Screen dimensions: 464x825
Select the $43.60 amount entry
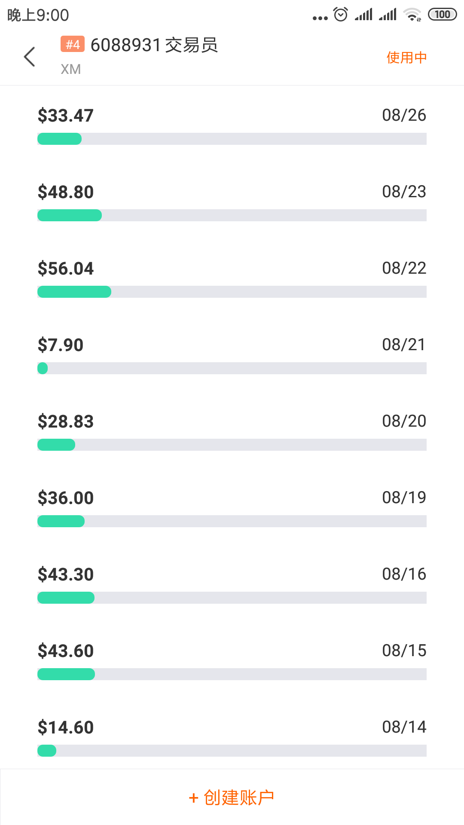[x=66, y=651]
